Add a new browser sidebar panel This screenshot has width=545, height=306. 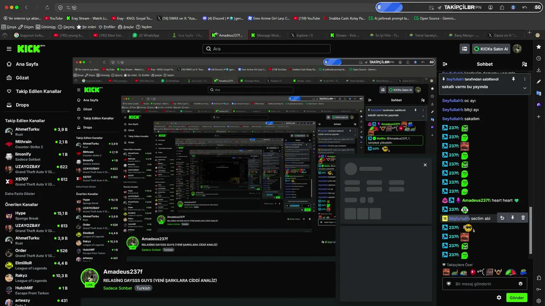(539, 116)
